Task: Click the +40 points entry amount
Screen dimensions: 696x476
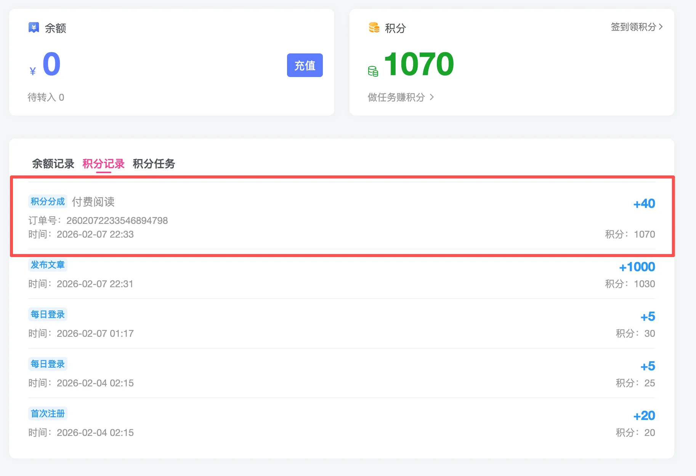Action: 644,203
